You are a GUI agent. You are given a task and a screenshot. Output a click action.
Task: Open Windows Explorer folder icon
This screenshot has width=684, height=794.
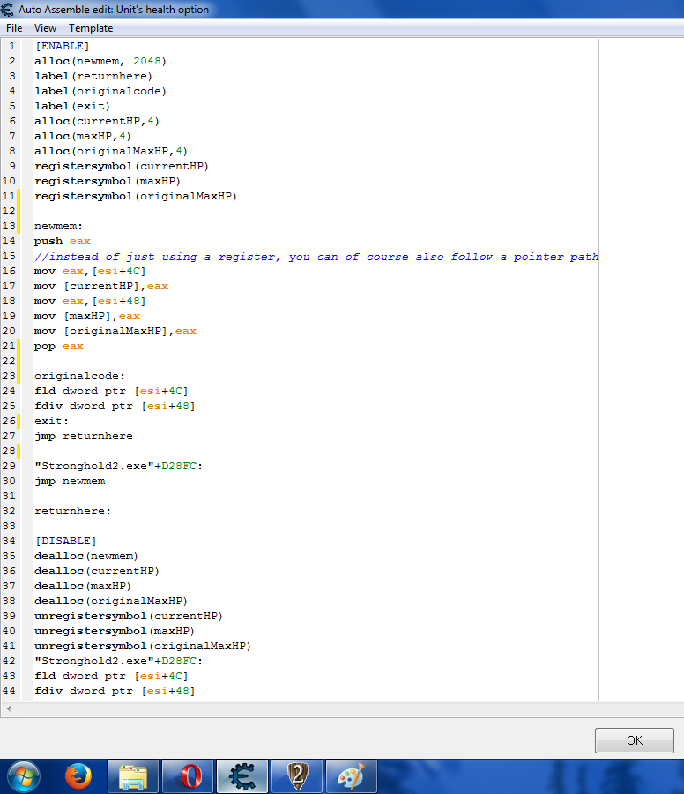pyautogui.click(x=133, y=776)
